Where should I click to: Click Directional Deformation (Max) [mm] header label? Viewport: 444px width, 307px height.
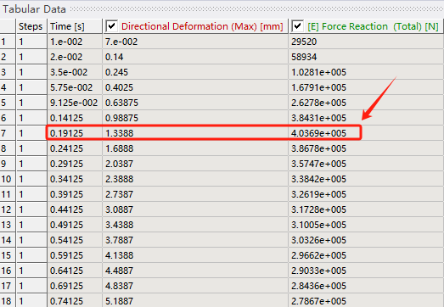(202, 26)
